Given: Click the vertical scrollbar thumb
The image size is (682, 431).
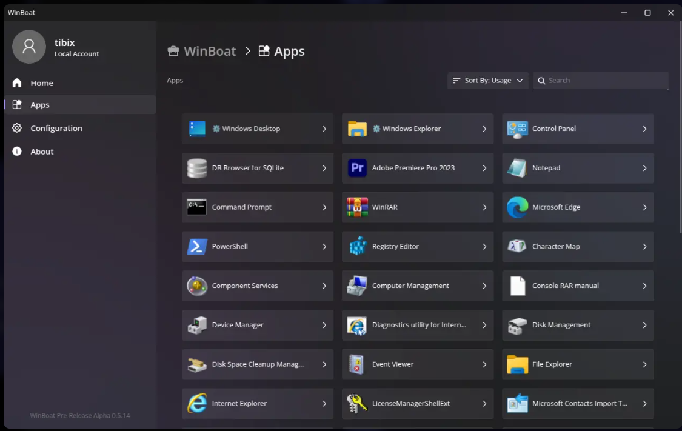Looking at the screenshot, I should (680, 127).
